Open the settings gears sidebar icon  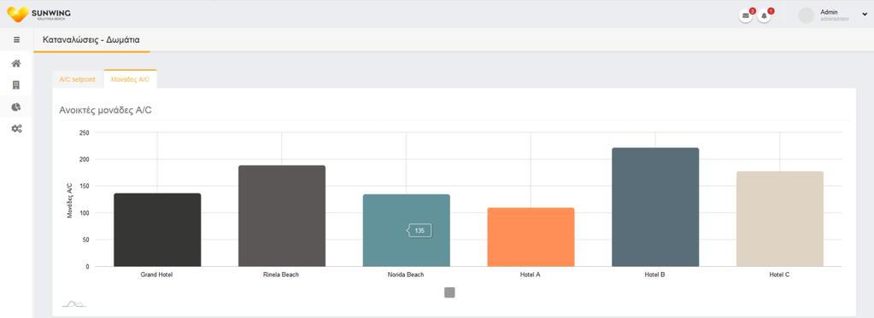17,129
